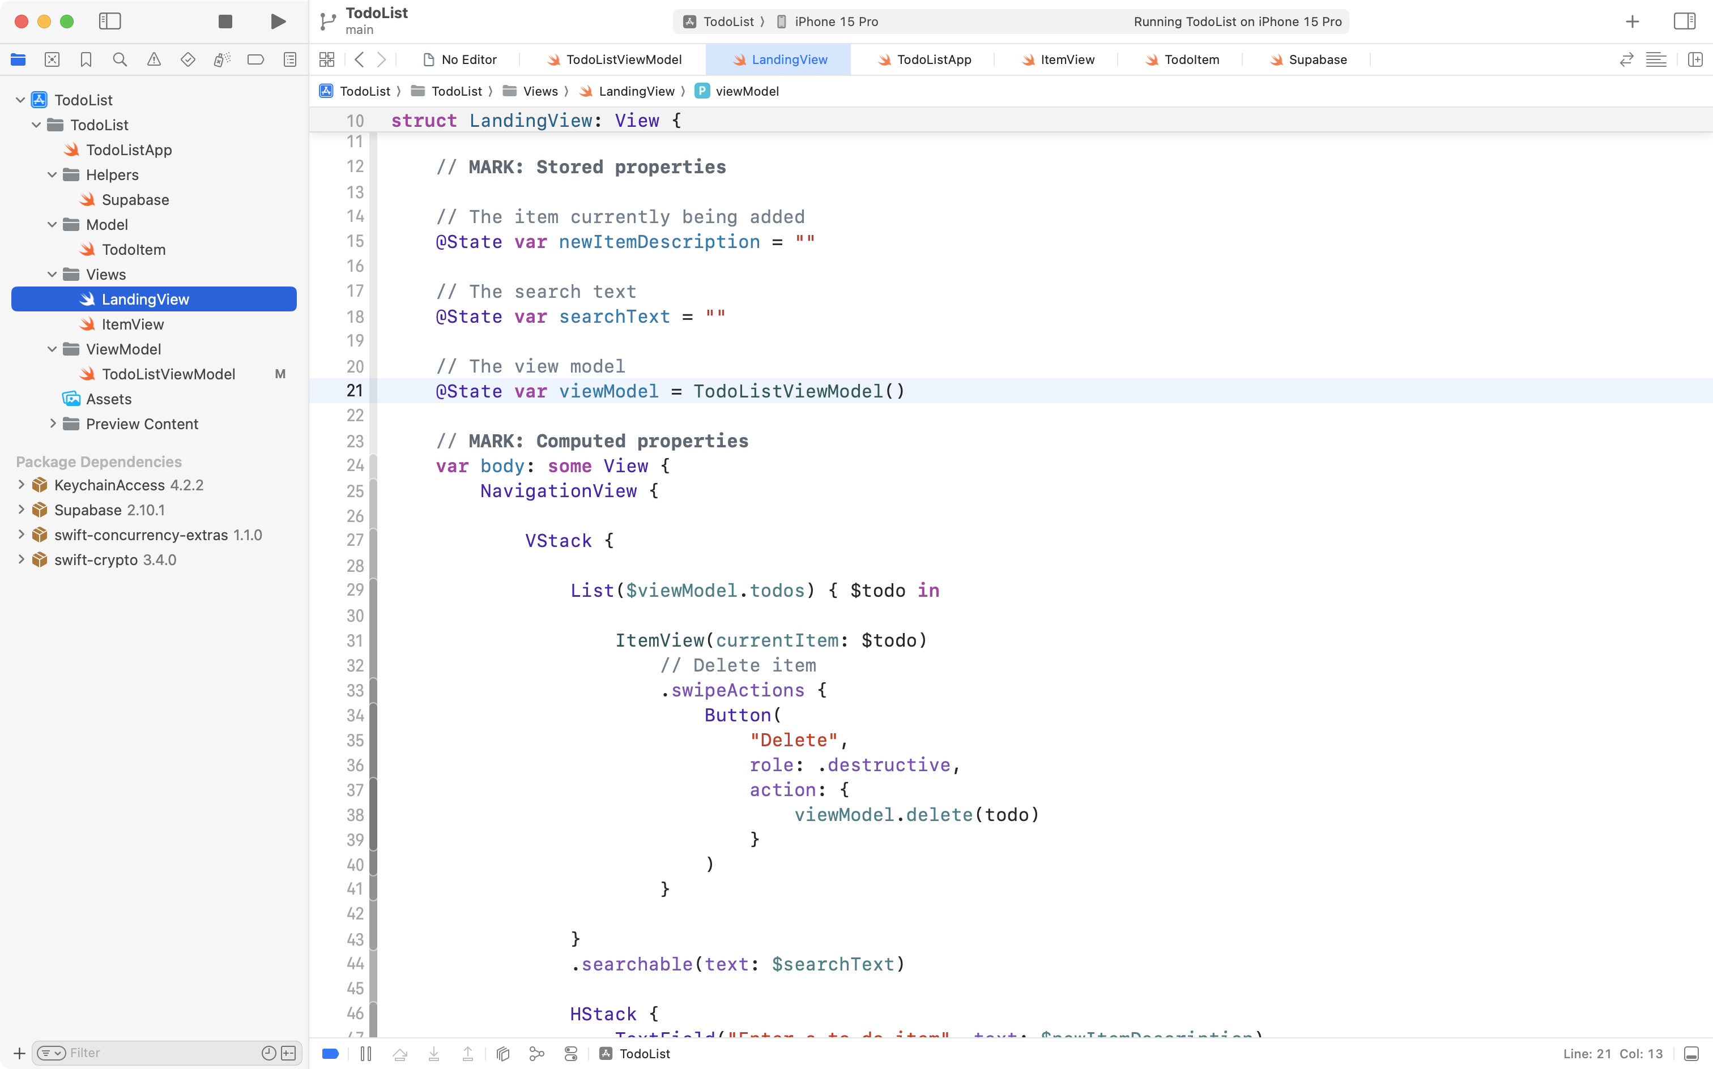Expand Preview Content folder
1713x1069 pixels.
52,424
